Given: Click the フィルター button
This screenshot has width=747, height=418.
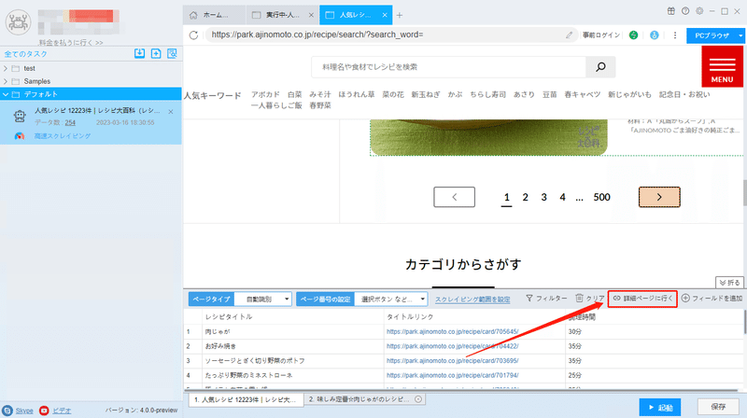Looking at the screenshot, I should (x=546, y=298).
